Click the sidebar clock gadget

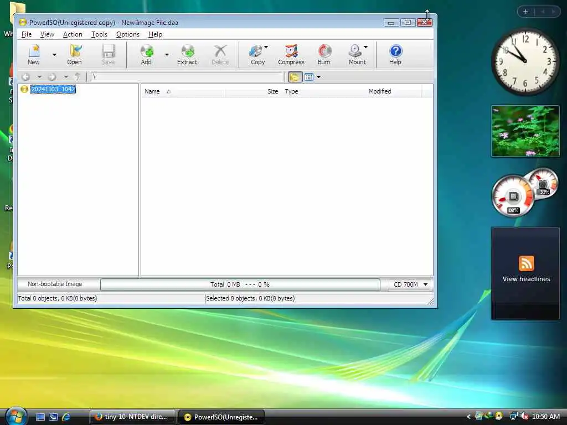pyautogui.click(x=525, y=62)
